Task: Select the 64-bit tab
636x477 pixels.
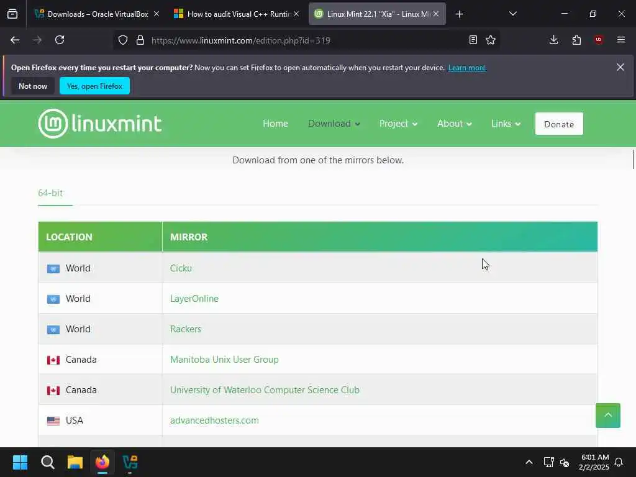Action: click(51, 193)
